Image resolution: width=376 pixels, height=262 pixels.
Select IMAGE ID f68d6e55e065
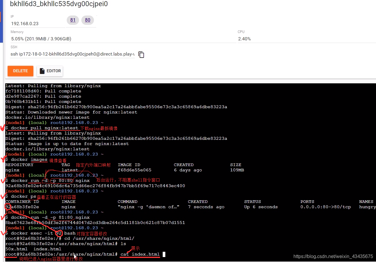135,170
